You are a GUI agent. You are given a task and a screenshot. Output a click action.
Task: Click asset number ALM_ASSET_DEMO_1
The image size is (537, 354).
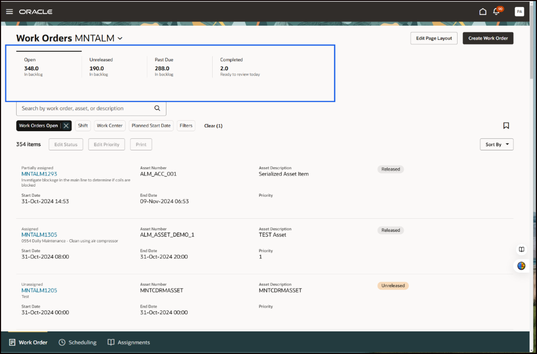pyautogui.click(x=167, y=235)
